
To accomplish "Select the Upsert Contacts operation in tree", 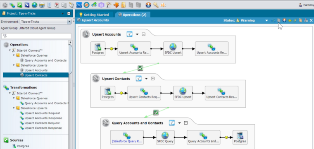I will [x=36, y=75].
